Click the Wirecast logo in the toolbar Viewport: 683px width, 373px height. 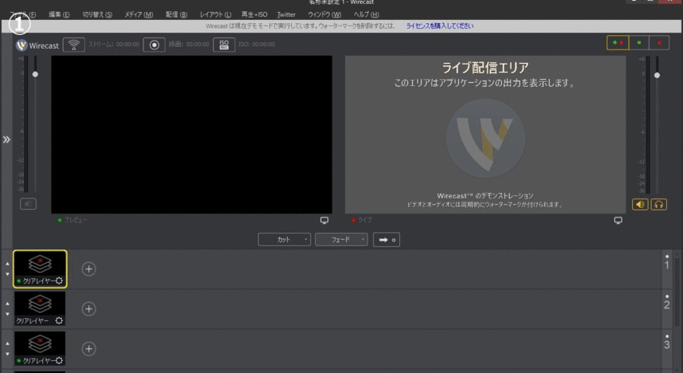point(37,45)
